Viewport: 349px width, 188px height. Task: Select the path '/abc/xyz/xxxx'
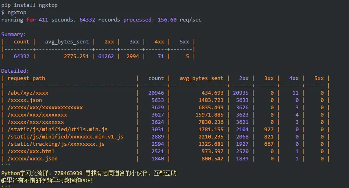tap(28, 93)
